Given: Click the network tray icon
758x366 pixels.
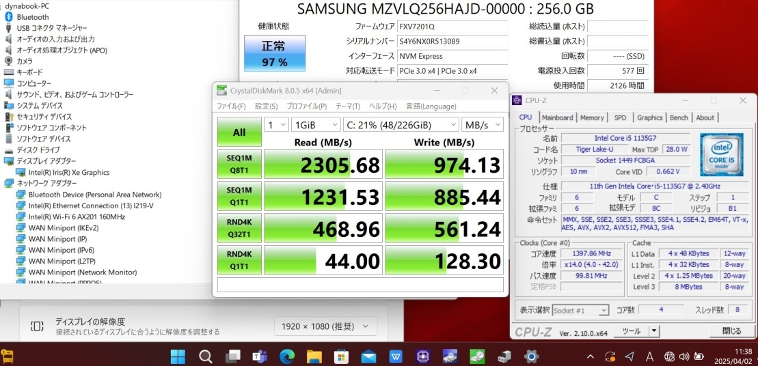Looking at the screenshot, I should tap(669, 357).
